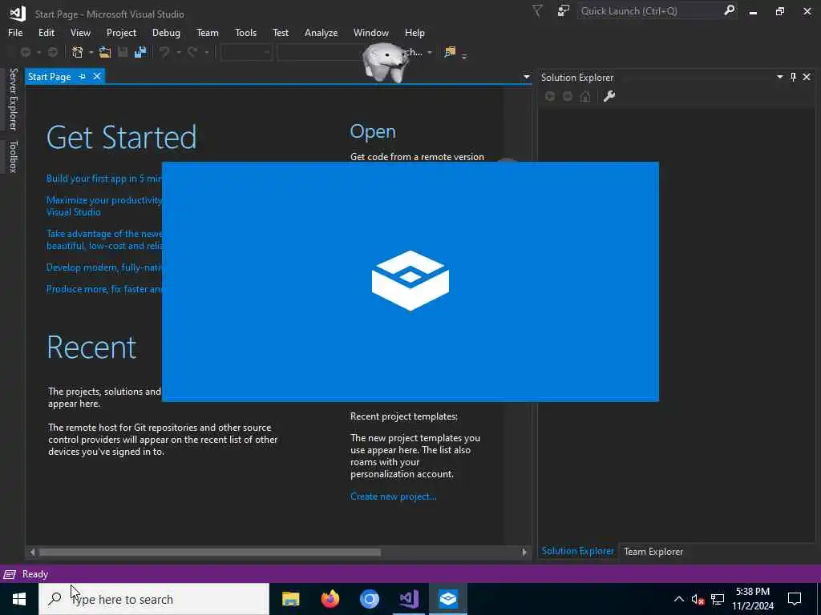The image size is (821, 615).
Task: Click the Windows Sandbox taskbar icon
Action: [448, 599]
